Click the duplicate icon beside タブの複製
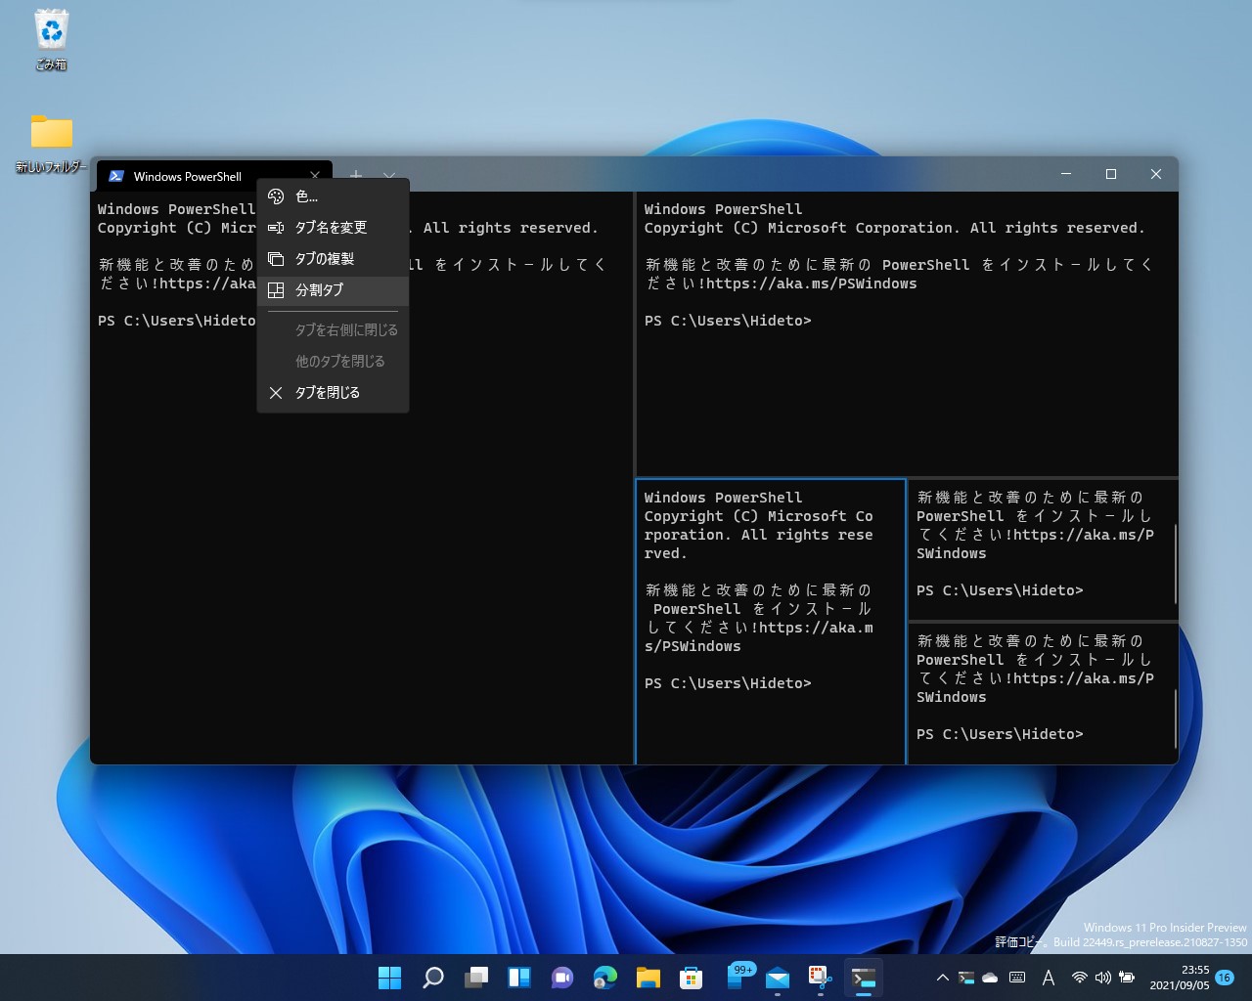1252x1001 pixels. pyautogui.click(x=276, y=259)
